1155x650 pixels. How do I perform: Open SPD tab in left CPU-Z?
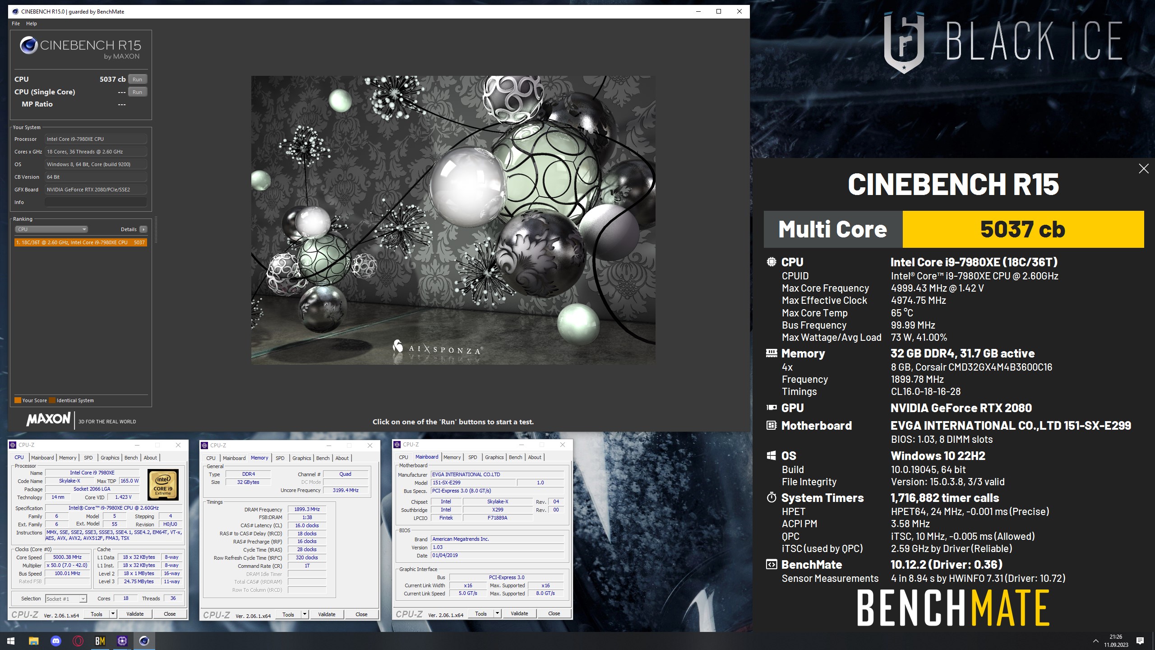(x=88, y=458)
